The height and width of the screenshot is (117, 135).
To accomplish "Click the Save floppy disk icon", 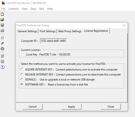I will 2,25.
